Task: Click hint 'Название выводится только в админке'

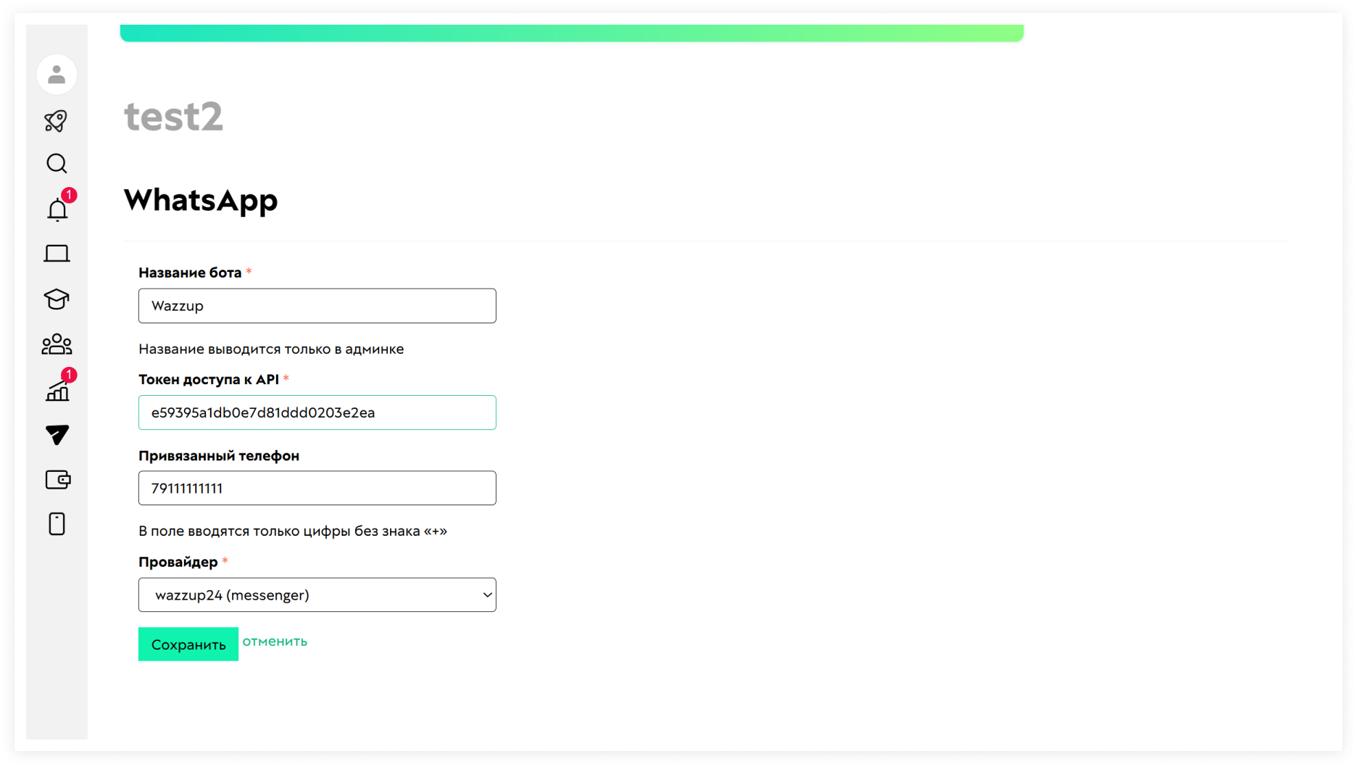Action: (271, 349)
